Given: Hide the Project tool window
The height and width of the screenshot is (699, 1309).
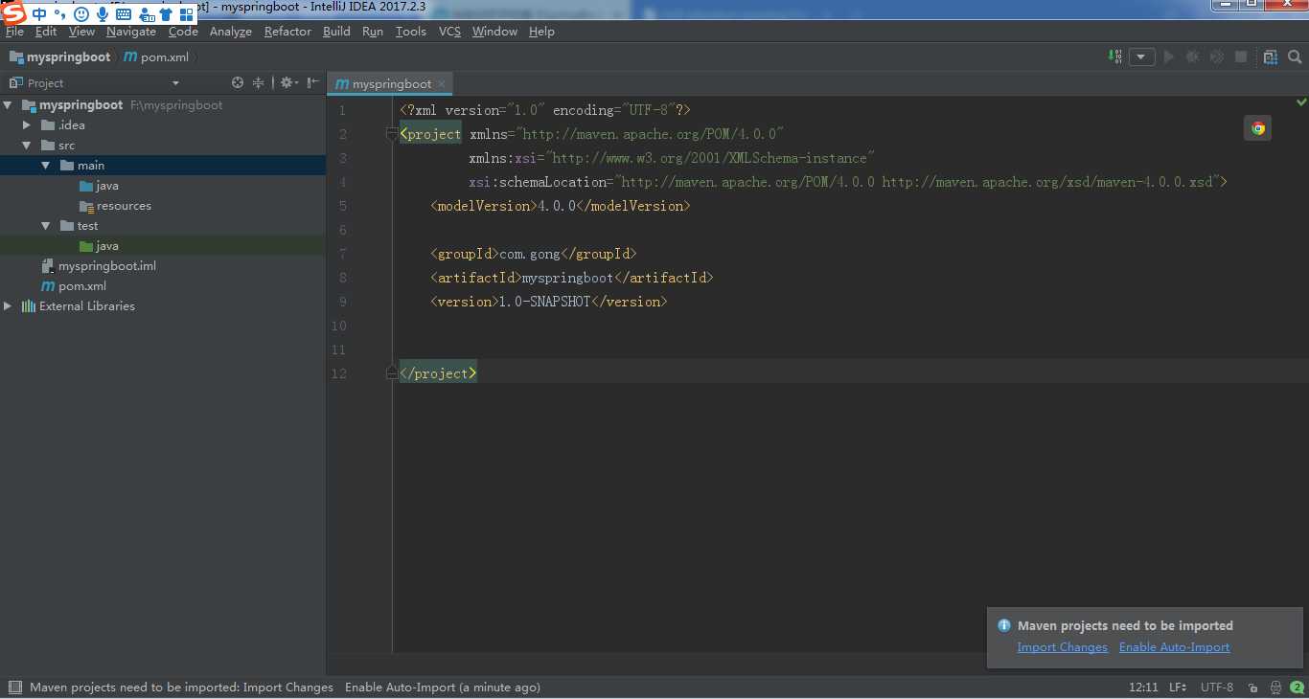Looking at the screenshot, I should (312, 83).
